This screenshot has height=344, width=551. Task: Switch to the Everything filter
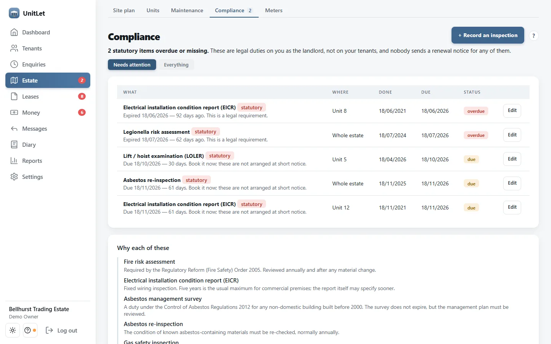click(x=176, y=65)
